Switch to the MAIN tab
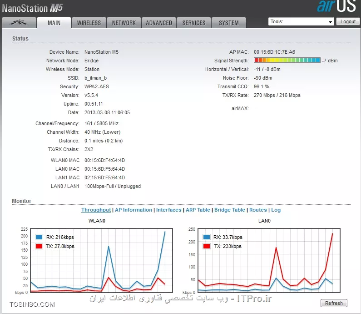This screenshot has height=314, width=361. pyautogui.click(x=54, y=23)
